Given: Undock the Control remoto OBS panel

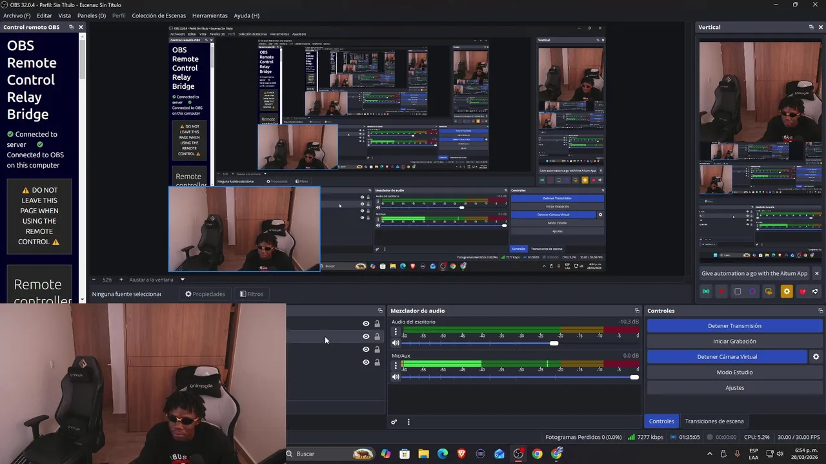Looking at the screenshot, I should [x=72, y=27].
